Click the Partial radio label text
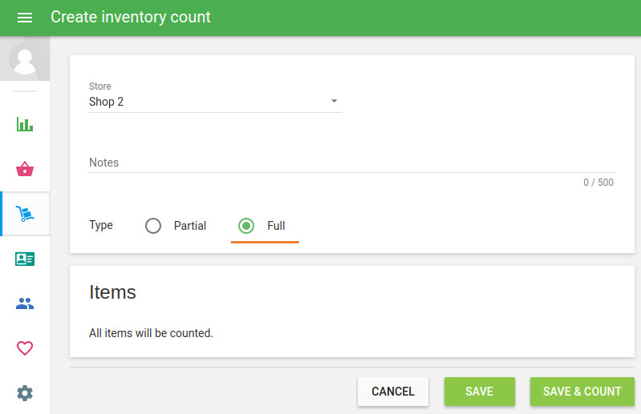Screen dimensions: 641x414 pos(190,226)
